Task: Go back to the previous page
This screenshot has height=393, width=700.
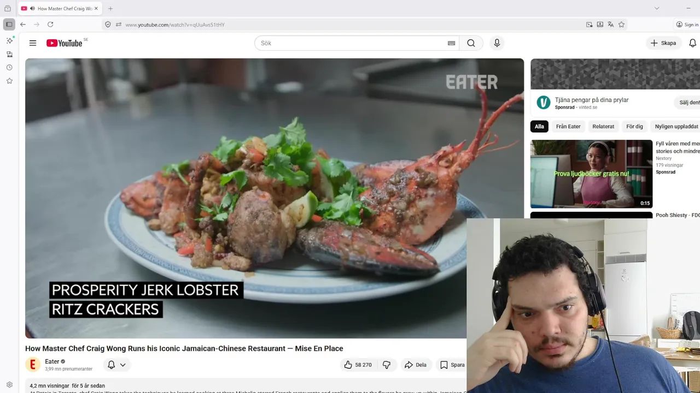Action: 23,25
